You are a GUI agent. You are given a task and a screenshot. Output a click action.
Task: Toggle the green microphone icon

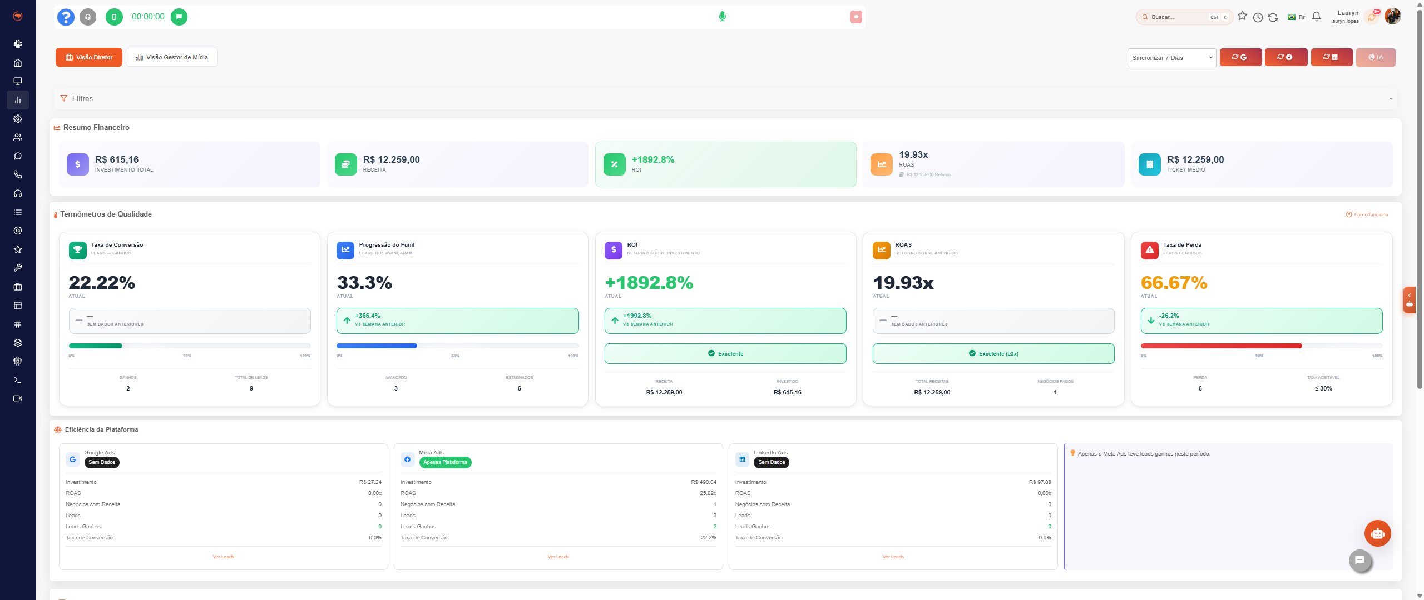(722, 17)
